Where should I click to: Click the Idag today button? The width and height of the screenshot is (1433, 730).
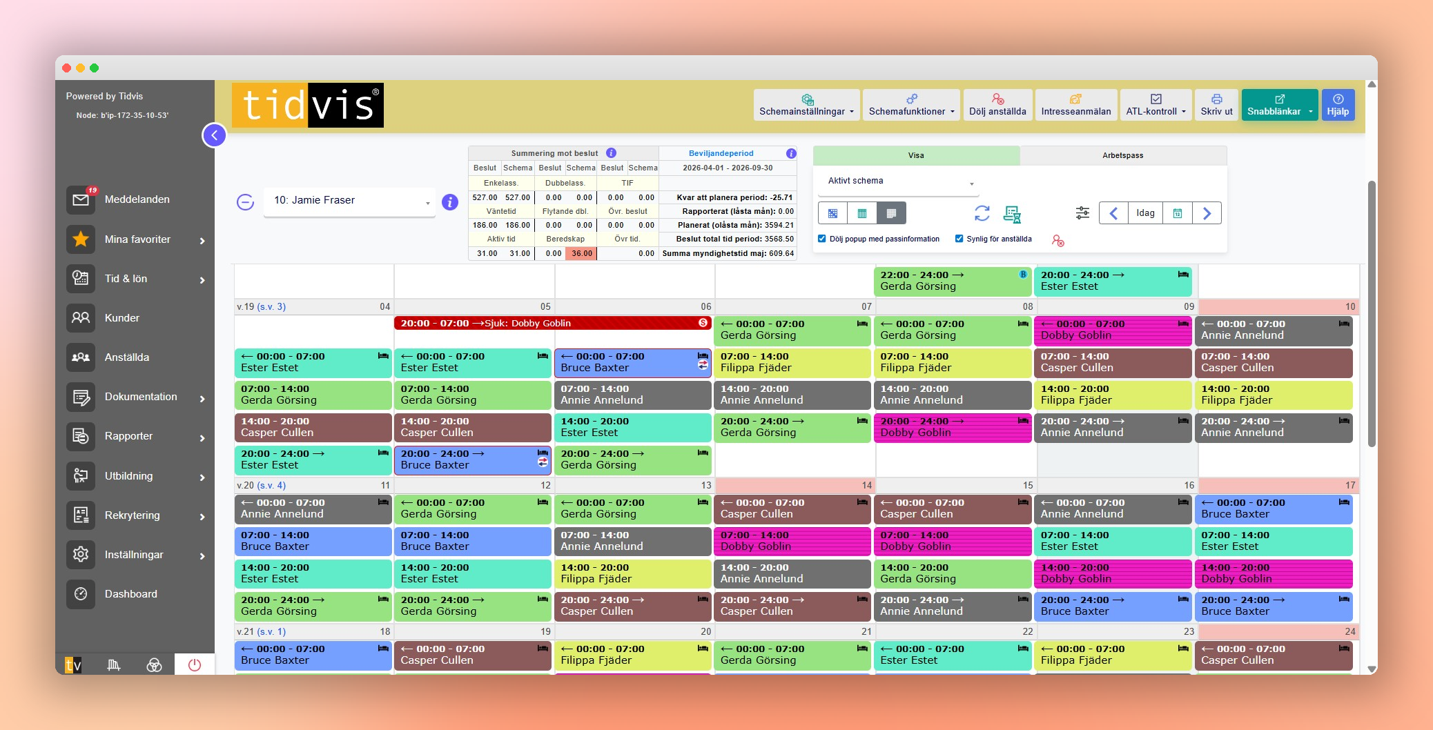click(x=1146, y=213)
